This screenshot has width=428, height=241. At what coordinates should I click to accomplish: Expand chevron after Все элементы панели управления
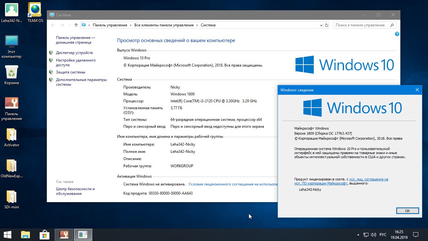click(197, 25)
